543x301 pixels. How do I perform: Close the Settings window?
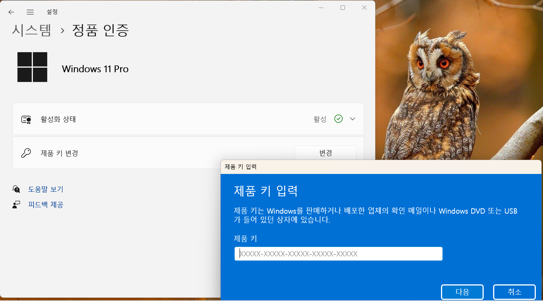coord(364,8)
